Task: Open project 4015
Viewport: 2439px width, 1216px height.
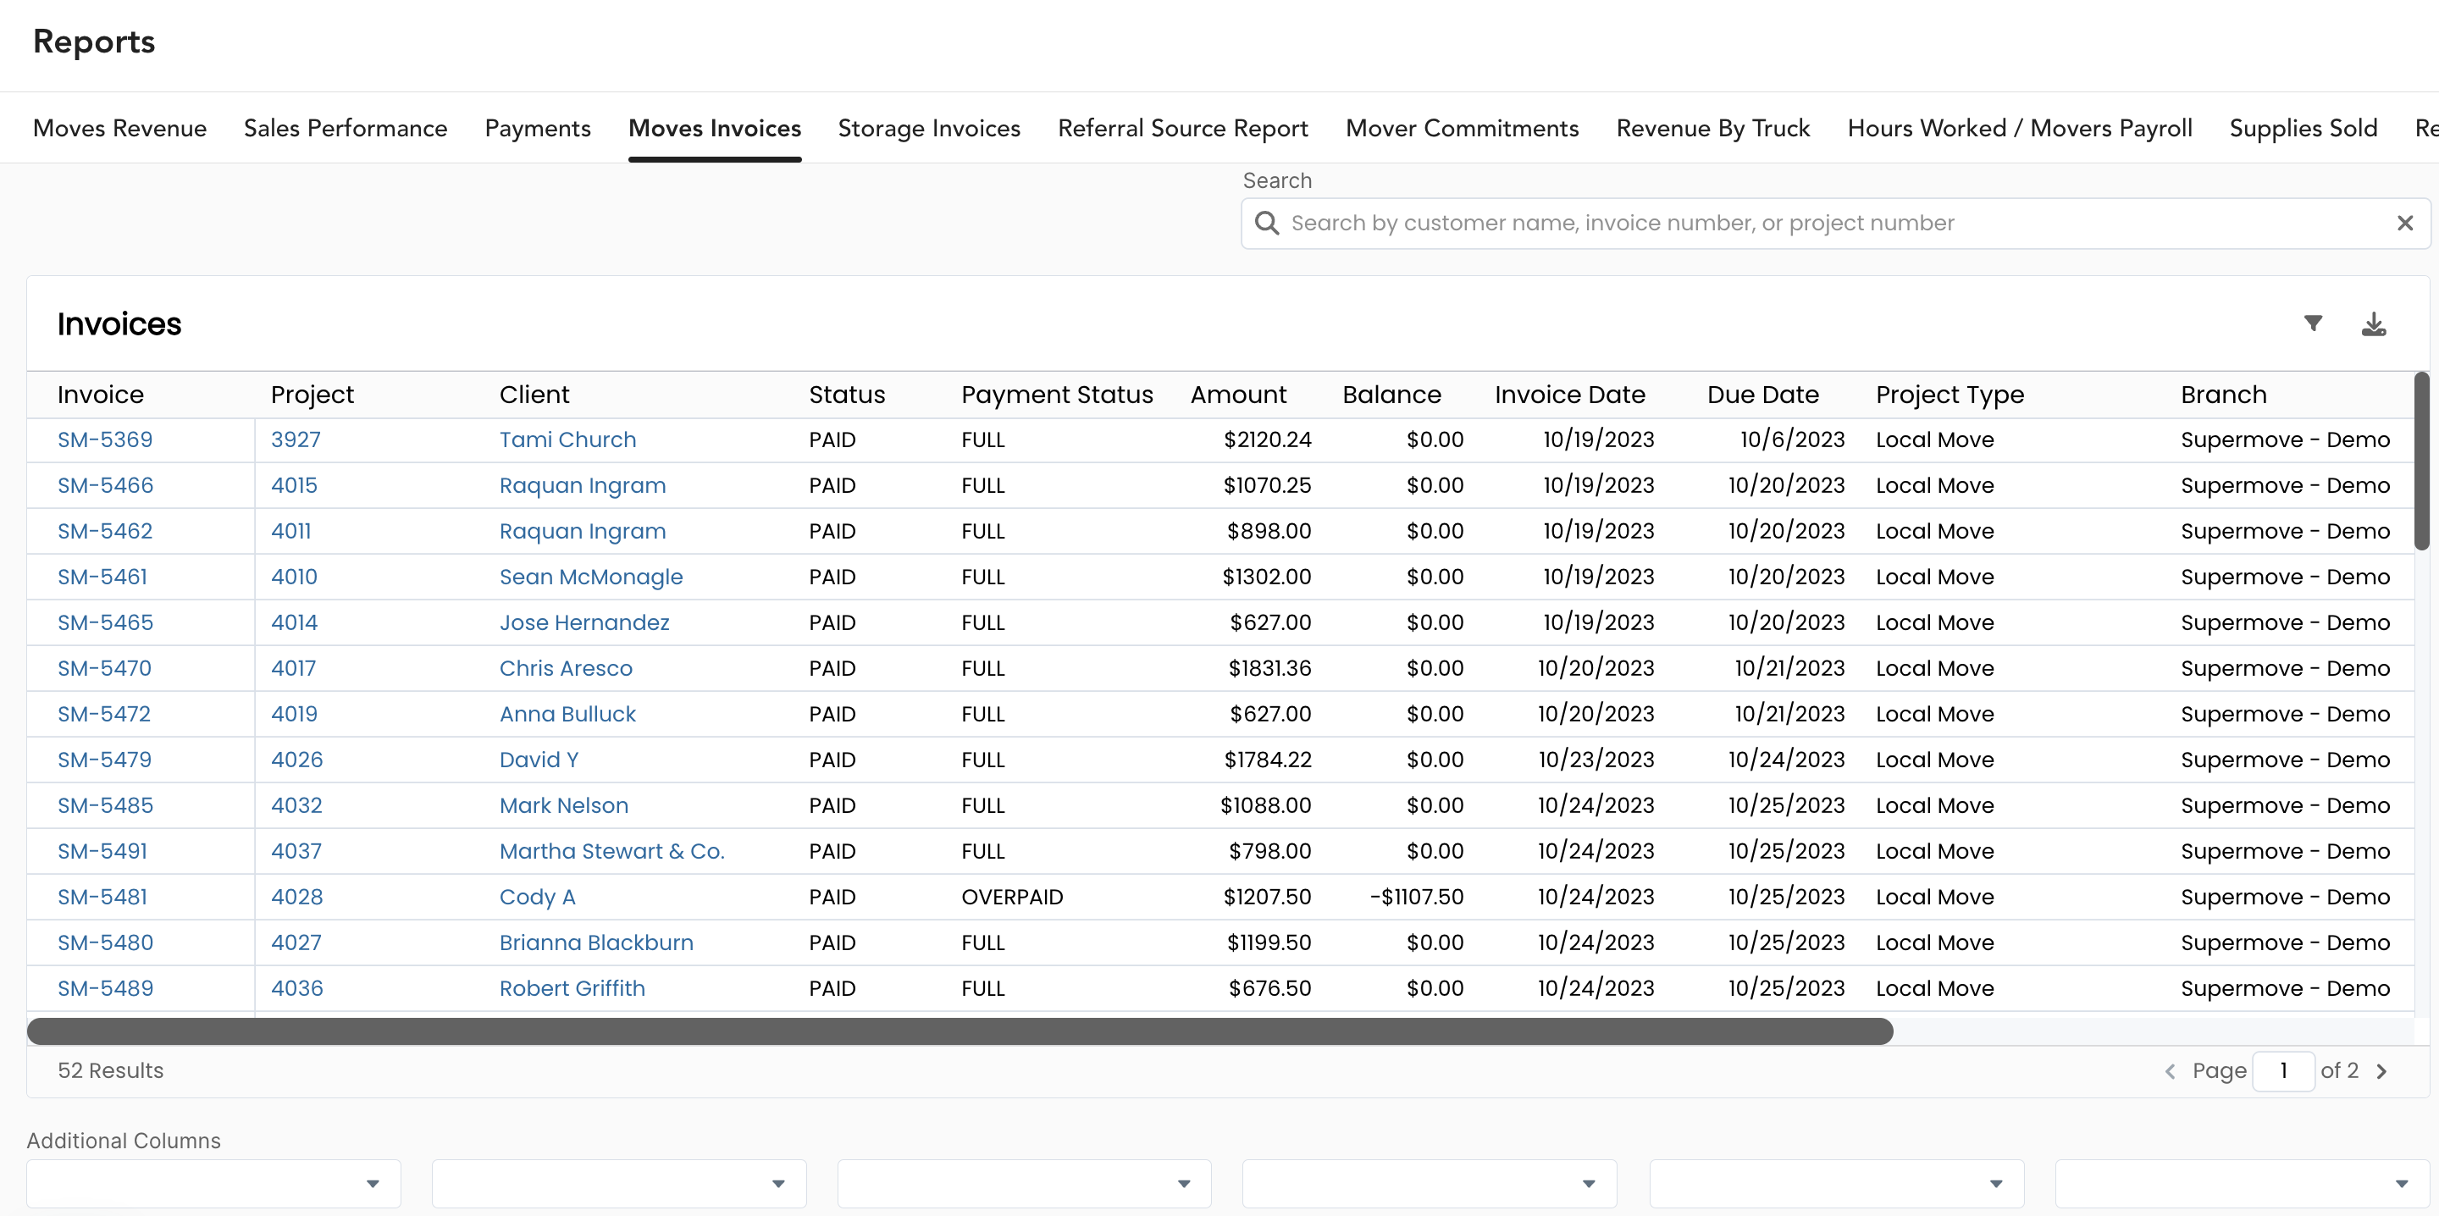Action: (294, 486)
